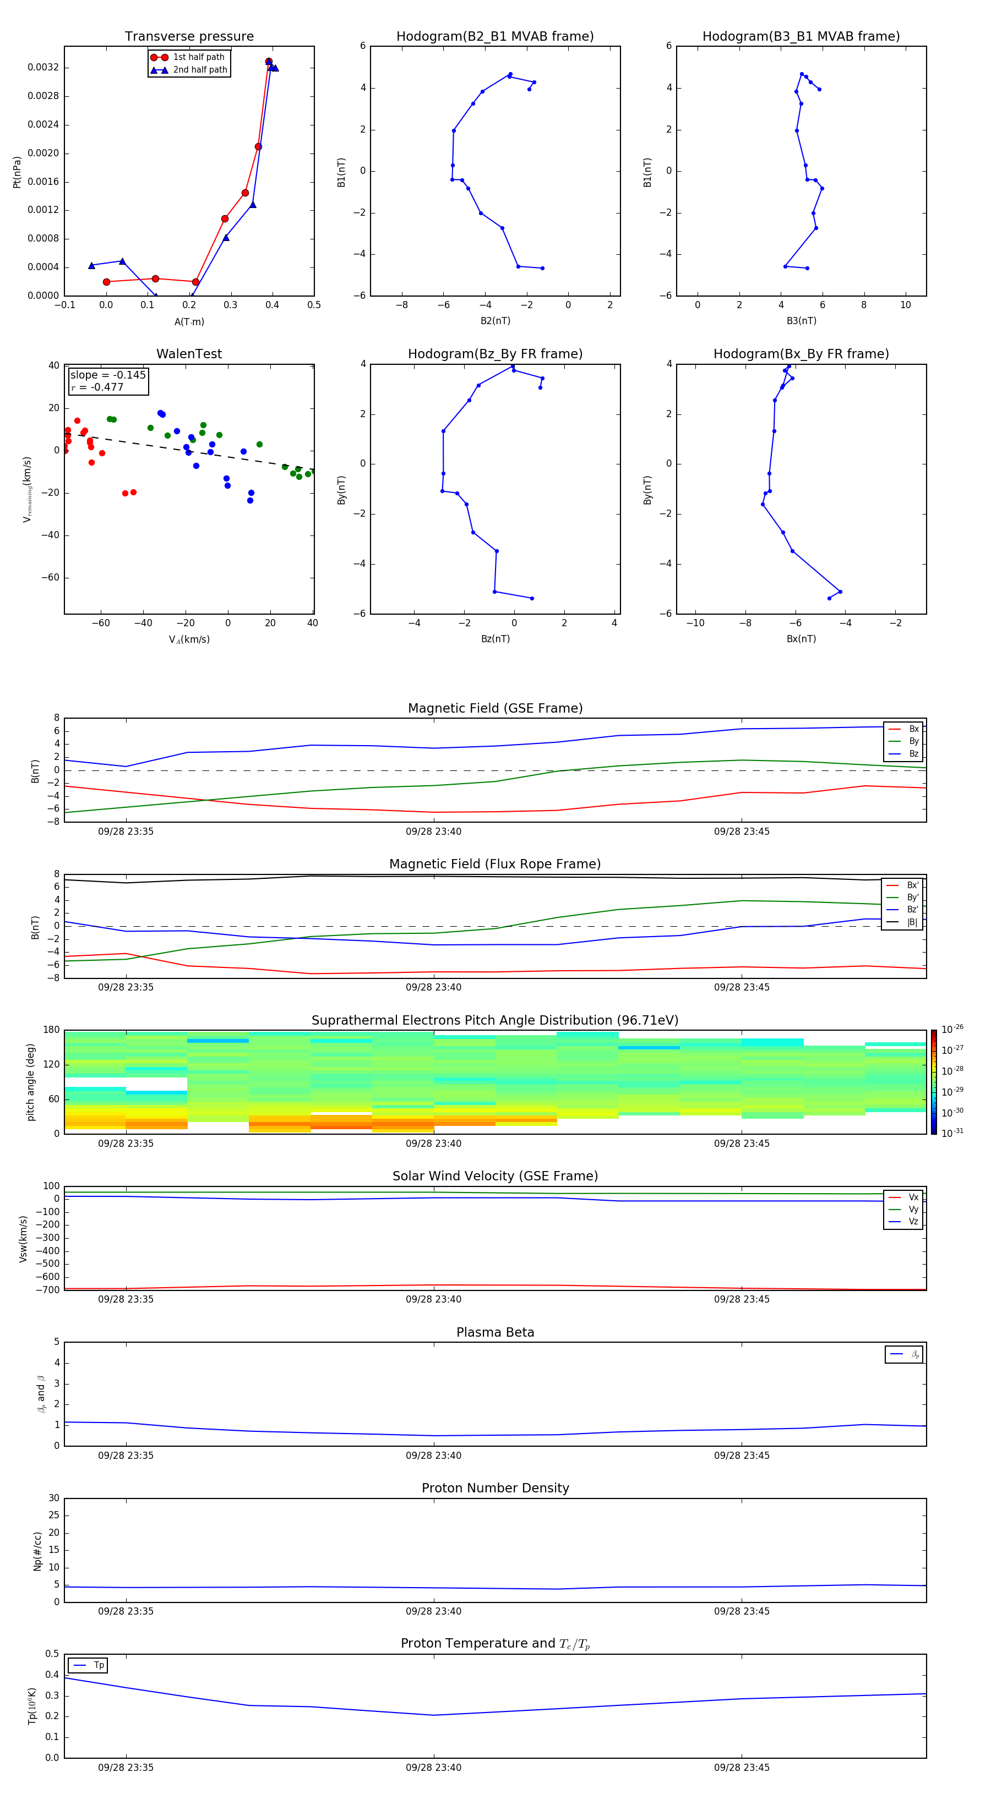Image resolution: width=991 pixels, height=1816 pixels.
Task: Click the 'Hodogram(Bz_By FR frame)' title
Action: coord(495,354)
